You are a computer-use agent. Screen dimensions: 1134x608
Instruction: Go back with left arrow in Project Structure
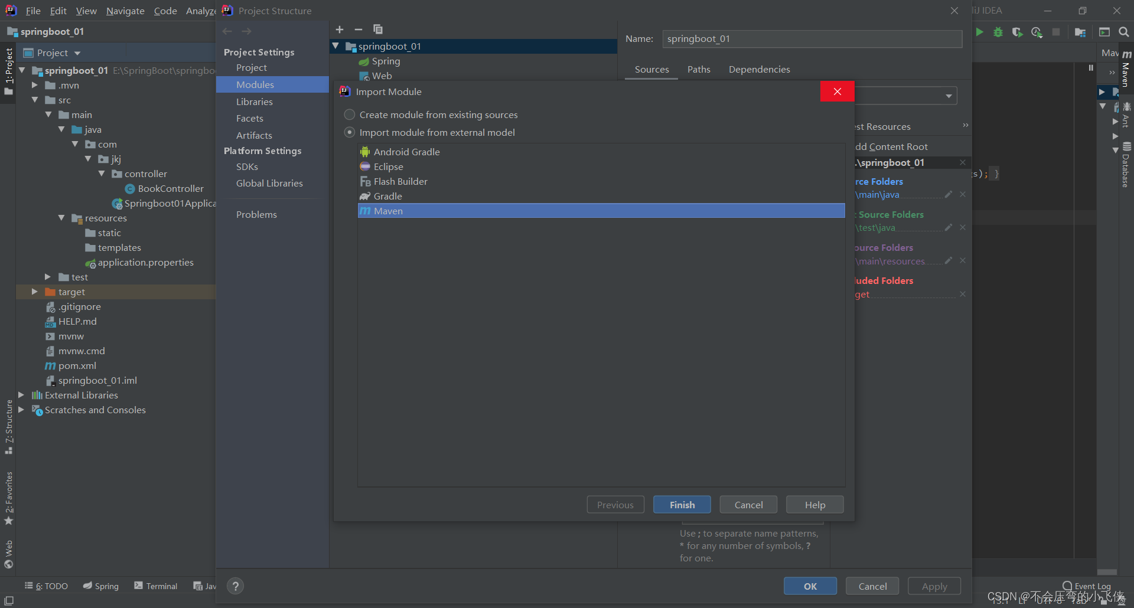pos(227,31)
